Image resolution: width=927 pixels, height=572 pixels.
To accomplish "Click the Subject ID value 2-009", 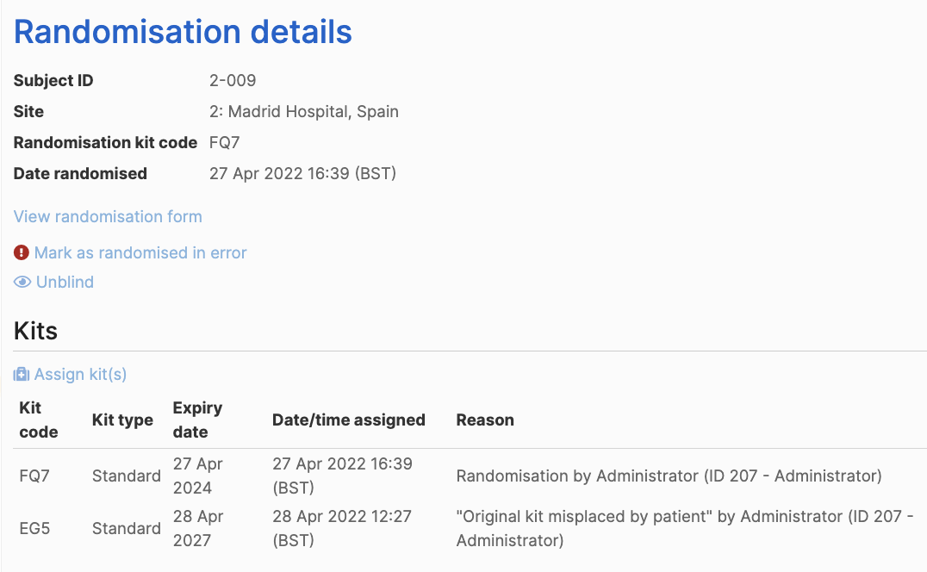I will coord(233,80).
